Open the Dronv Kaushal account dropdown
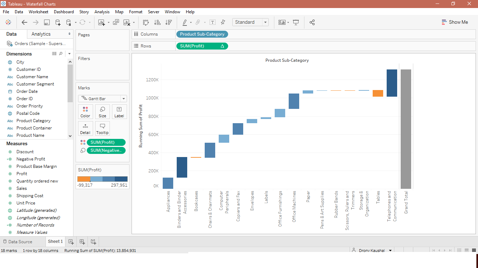Image resolution: width=478 pixels, height=268 pixels. (372, 250)
